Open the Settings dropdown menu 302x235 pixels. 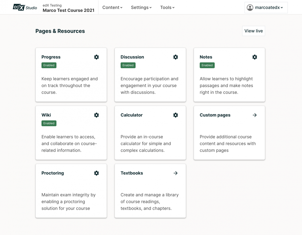(x=141, y=8)
